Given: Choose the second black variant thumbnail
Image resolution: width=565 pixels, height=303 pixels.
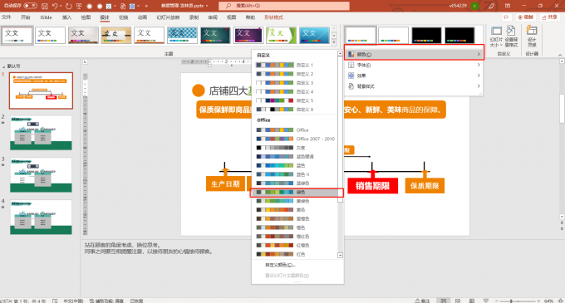Looking at the screenshot, I should pos(459,35).
